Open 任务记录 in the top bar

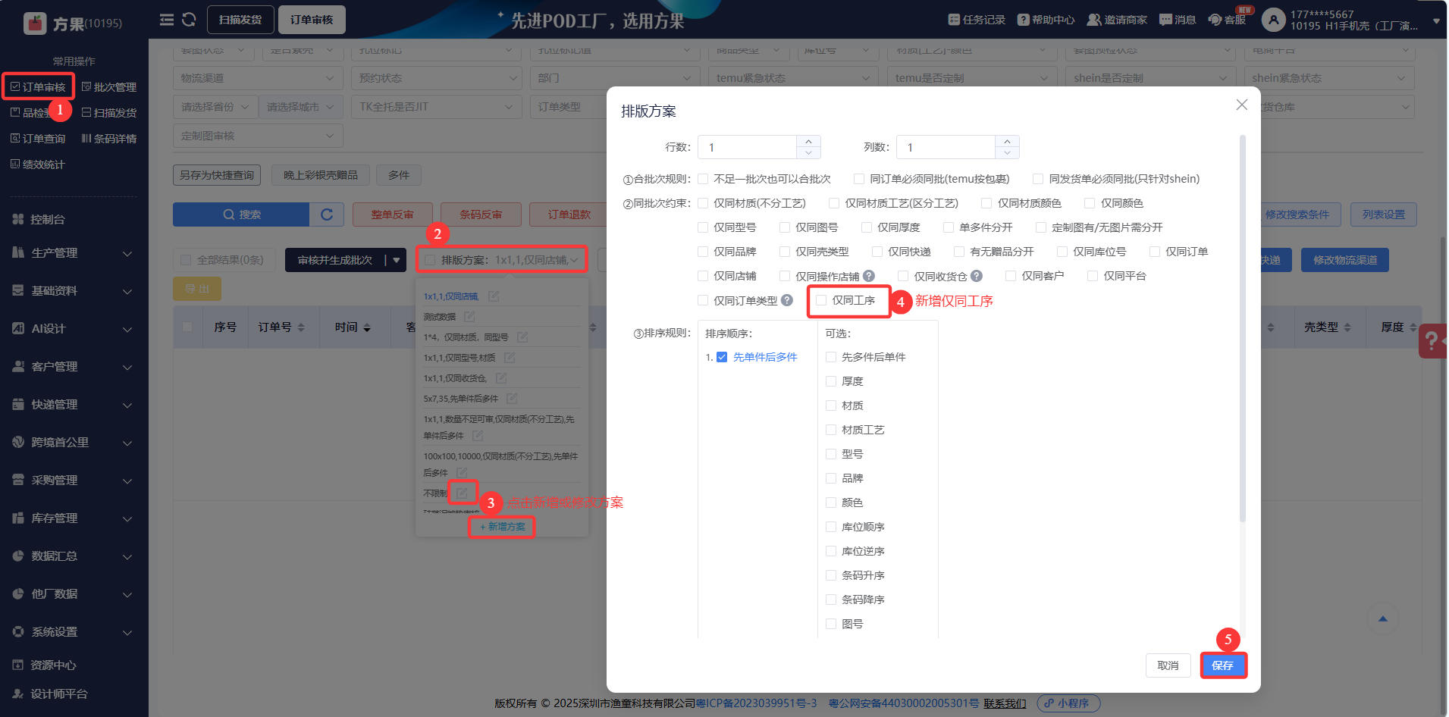(x=977, y=20)
